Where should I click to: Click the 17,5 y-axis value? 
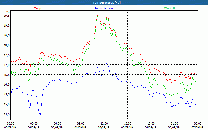point(7,55)
